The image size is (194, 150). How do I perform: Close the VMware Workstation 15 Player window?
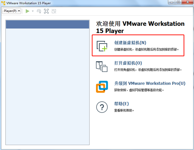(187, 2)
